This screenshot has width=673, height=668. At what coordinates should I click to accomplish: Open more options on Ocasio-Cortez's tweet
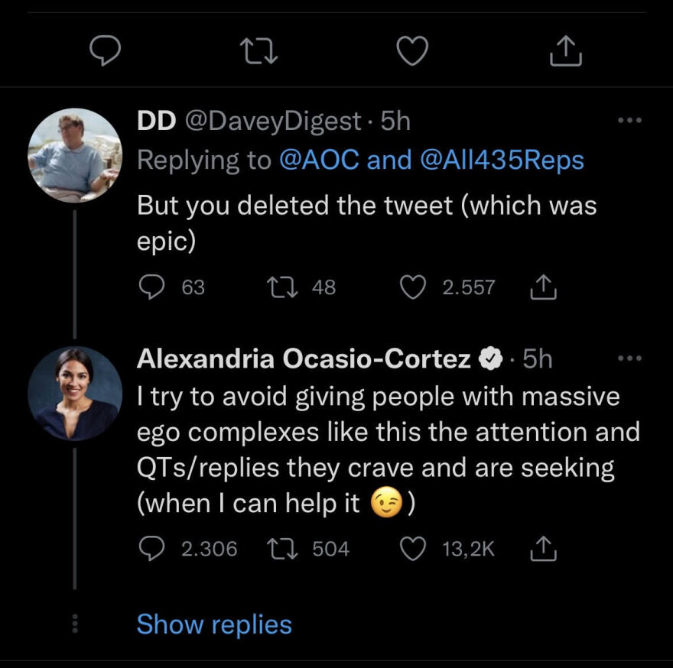point(630,358)
